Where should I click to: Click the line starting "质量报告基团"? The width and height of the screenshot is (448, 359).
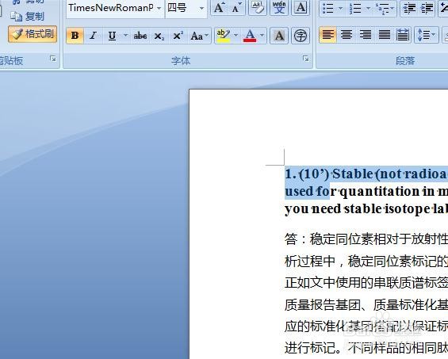pyautogui.click(x=366, y=304)
